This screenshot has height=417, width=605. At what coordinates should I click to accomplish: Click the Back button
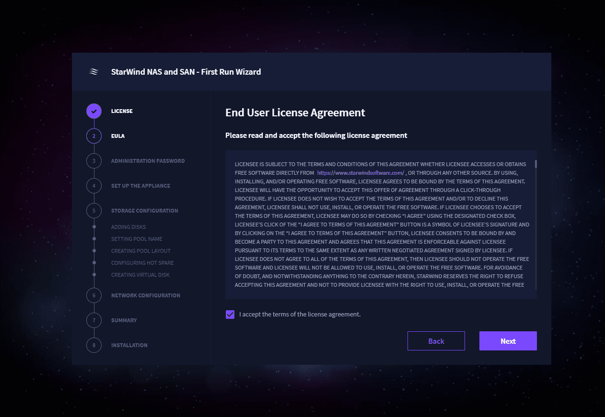pos(436,341)
